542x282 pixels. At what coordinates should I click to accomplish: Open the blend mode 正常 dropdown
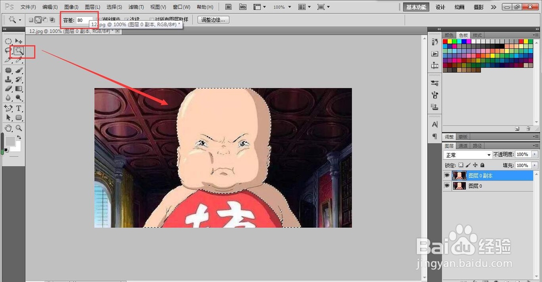click(x=467, y=155)
